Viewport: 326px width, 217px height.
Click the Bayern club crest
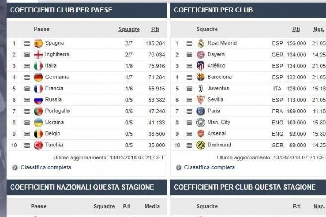click(x=201, y=55)
